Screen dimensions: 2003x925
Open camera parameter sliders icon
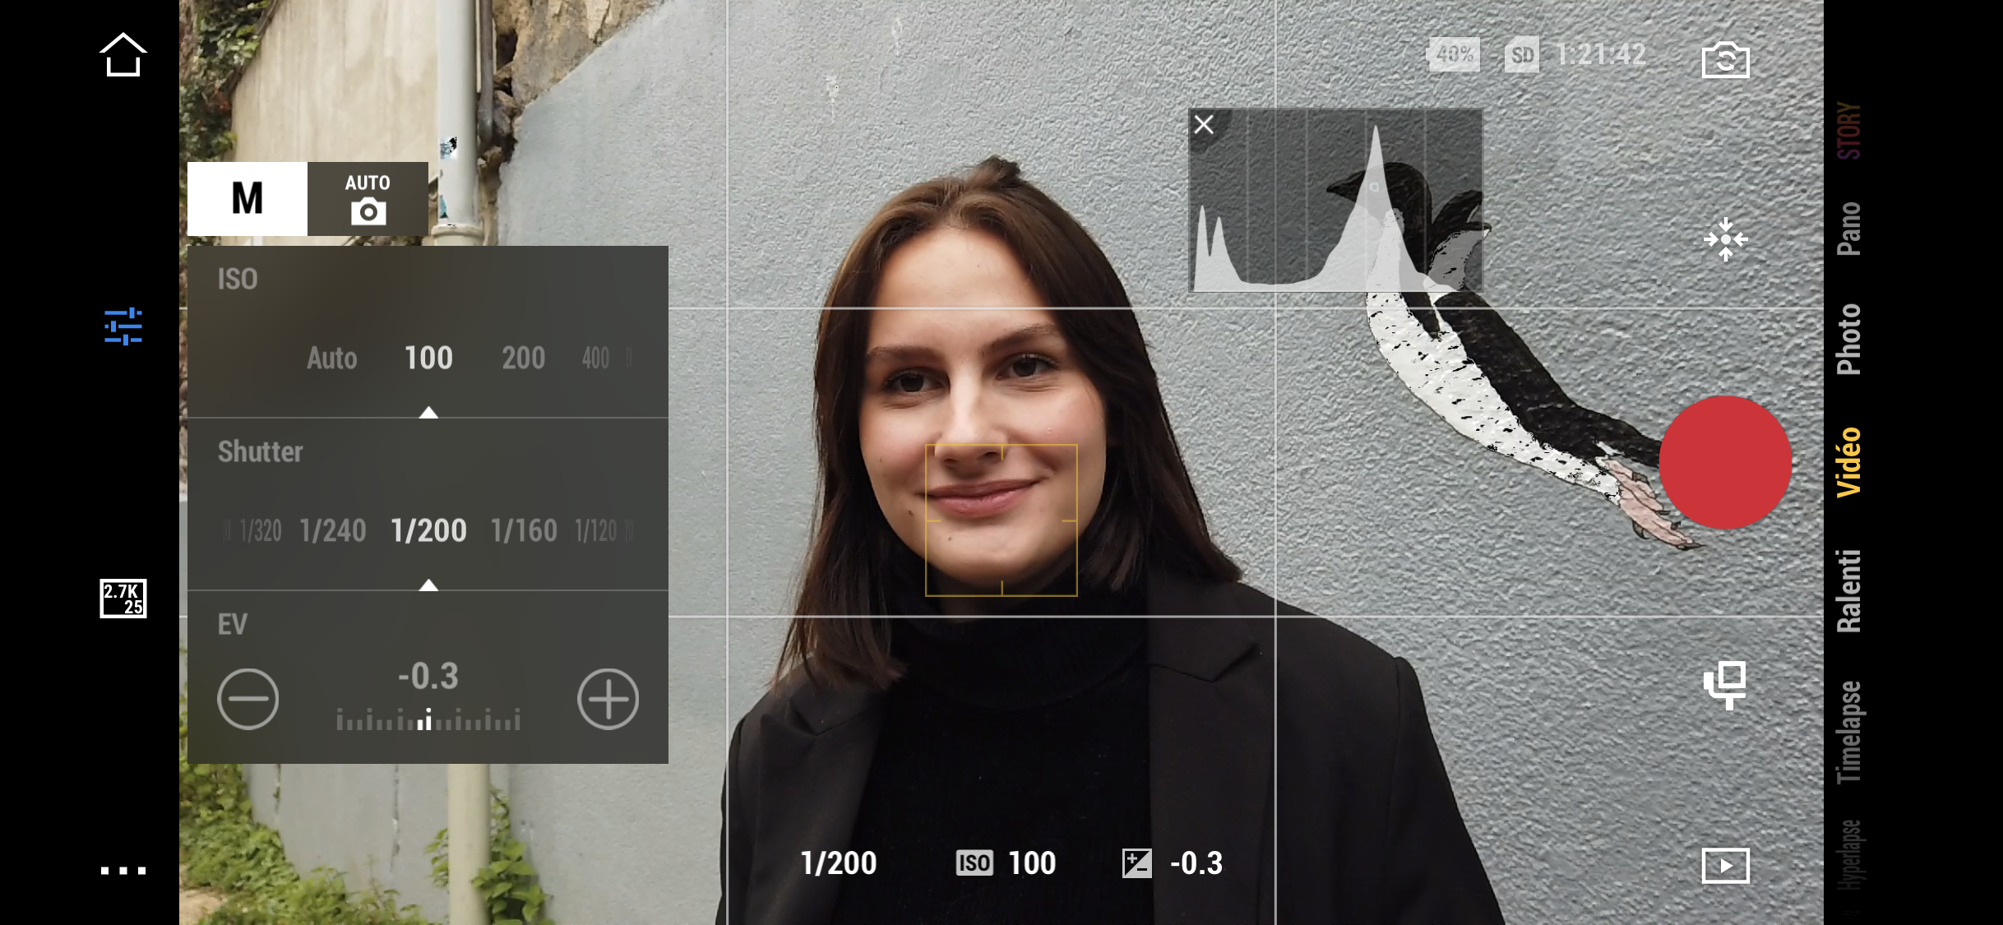123,326
